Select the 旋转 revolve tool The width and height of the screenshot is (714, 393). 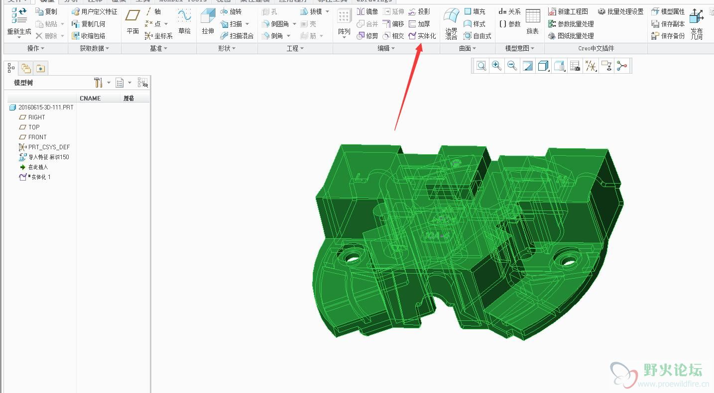[x=231, y=11]
